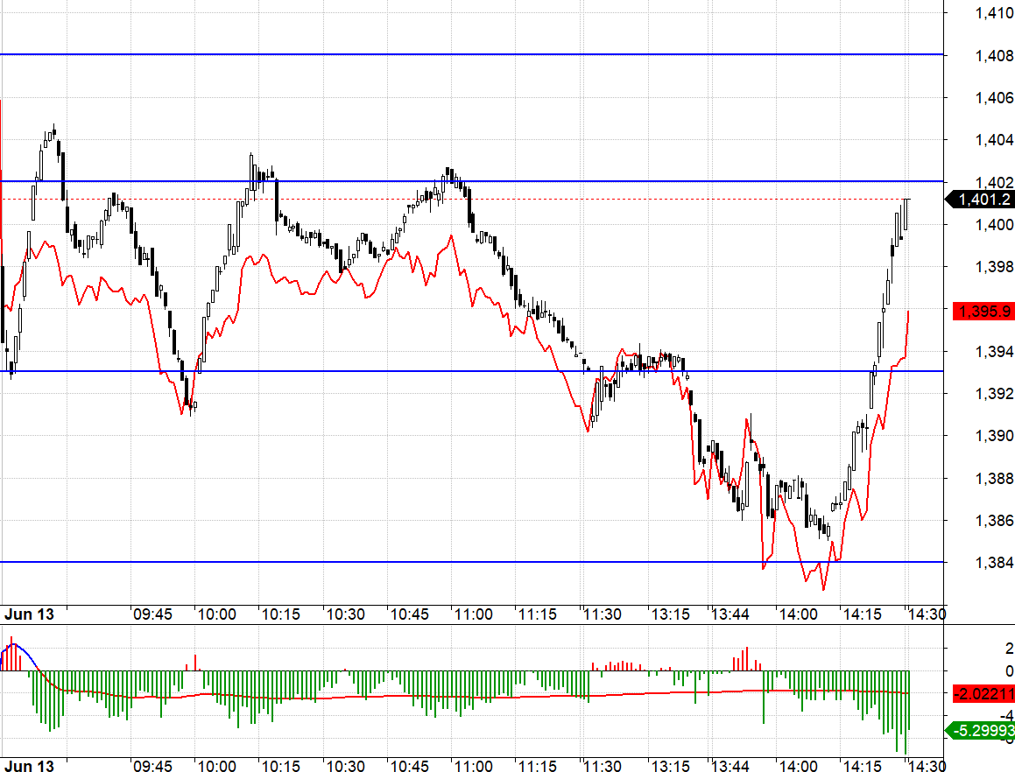Click 1,386 label on the price axis
The height and width of the screenshot is (772, 1015).
click(994, 521)
